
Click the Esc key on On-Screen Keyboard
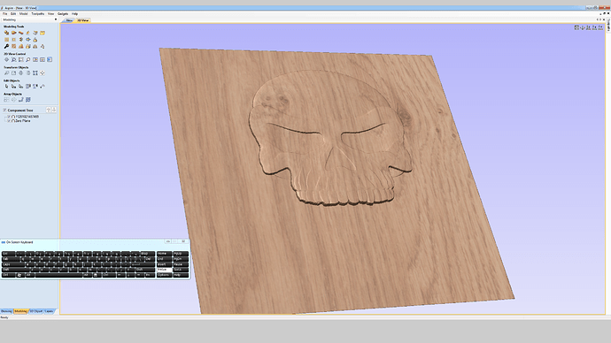9,254
